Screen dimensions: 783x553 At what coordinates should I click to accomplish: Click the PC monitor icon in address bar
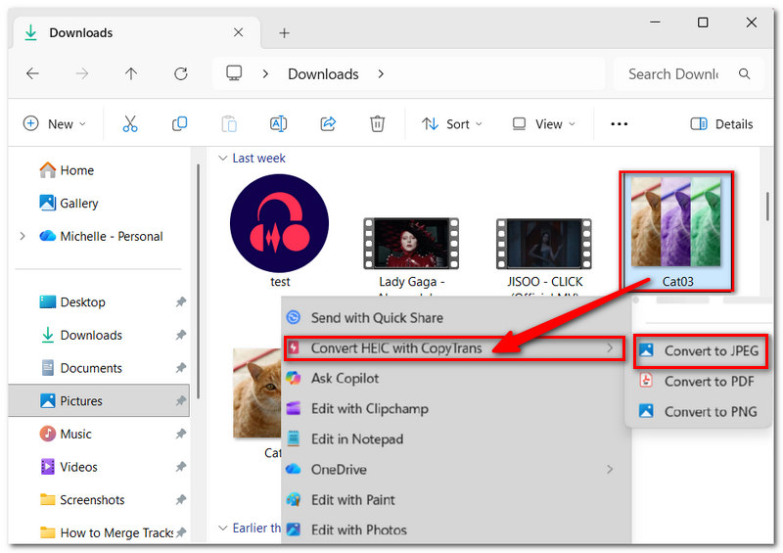pyautogui.click(x=234, y=73)
